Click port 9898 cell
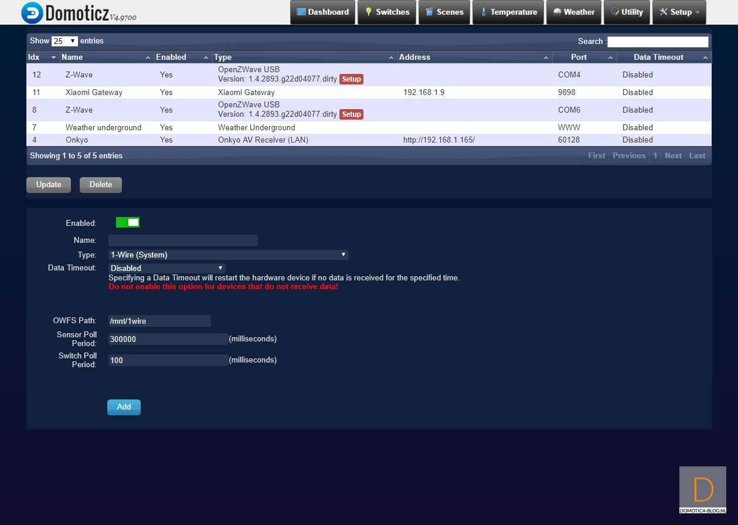 [566, 92]
